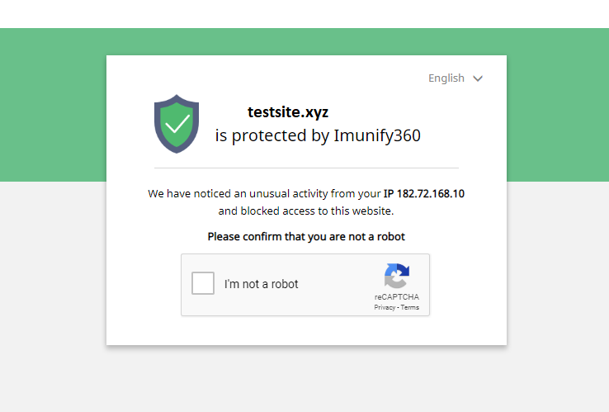Screen dimensions: 609x412
Task: Open the reCAPTCHA Privacy link
Action: (x=385, y=307)
